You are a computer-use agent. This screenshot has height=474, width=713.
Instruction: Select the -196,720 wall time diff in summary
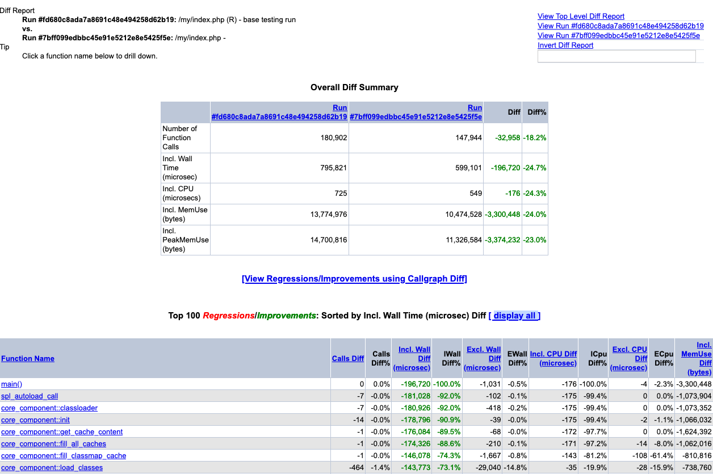[x=505, y=168]
